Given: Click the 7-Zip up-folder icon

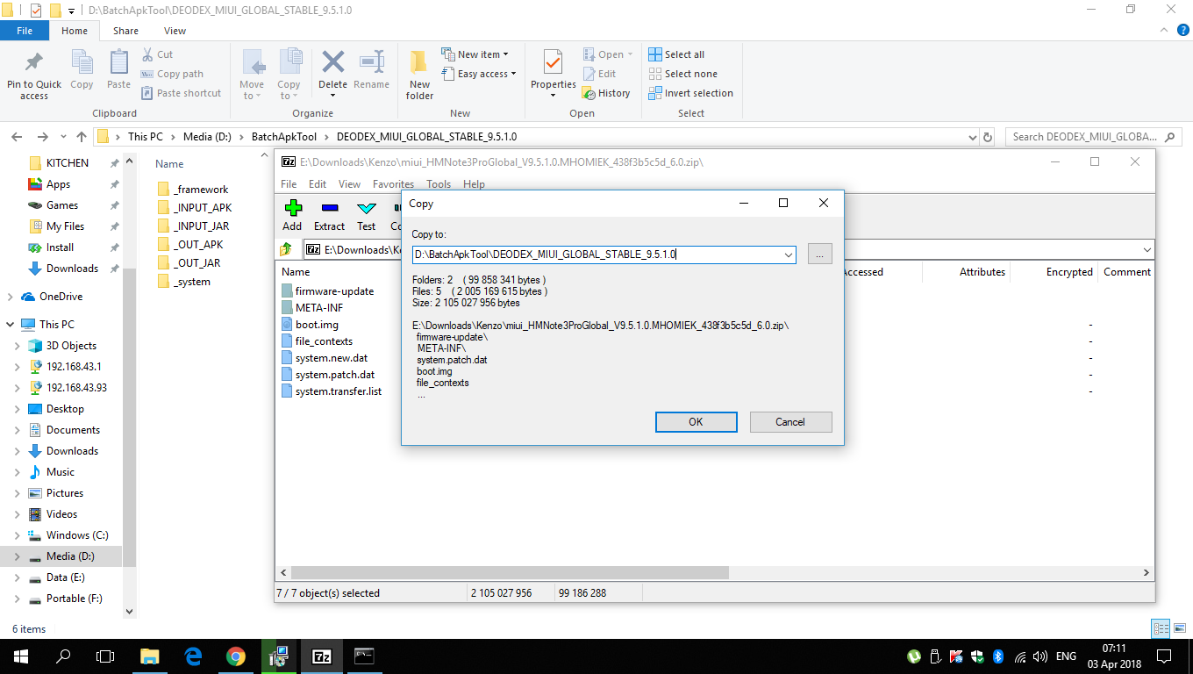Looking at the screenshot, I should tap(286, 250).
